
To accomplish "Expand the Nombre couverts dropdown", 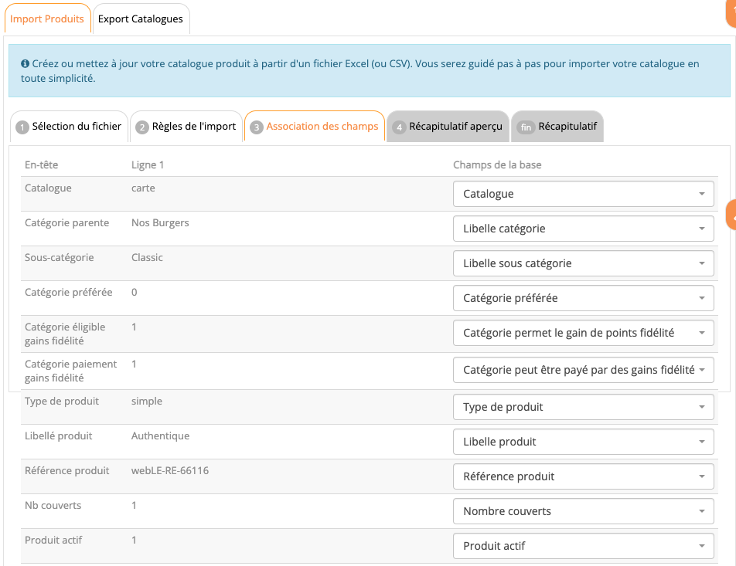I will click(x=583, y=512).
